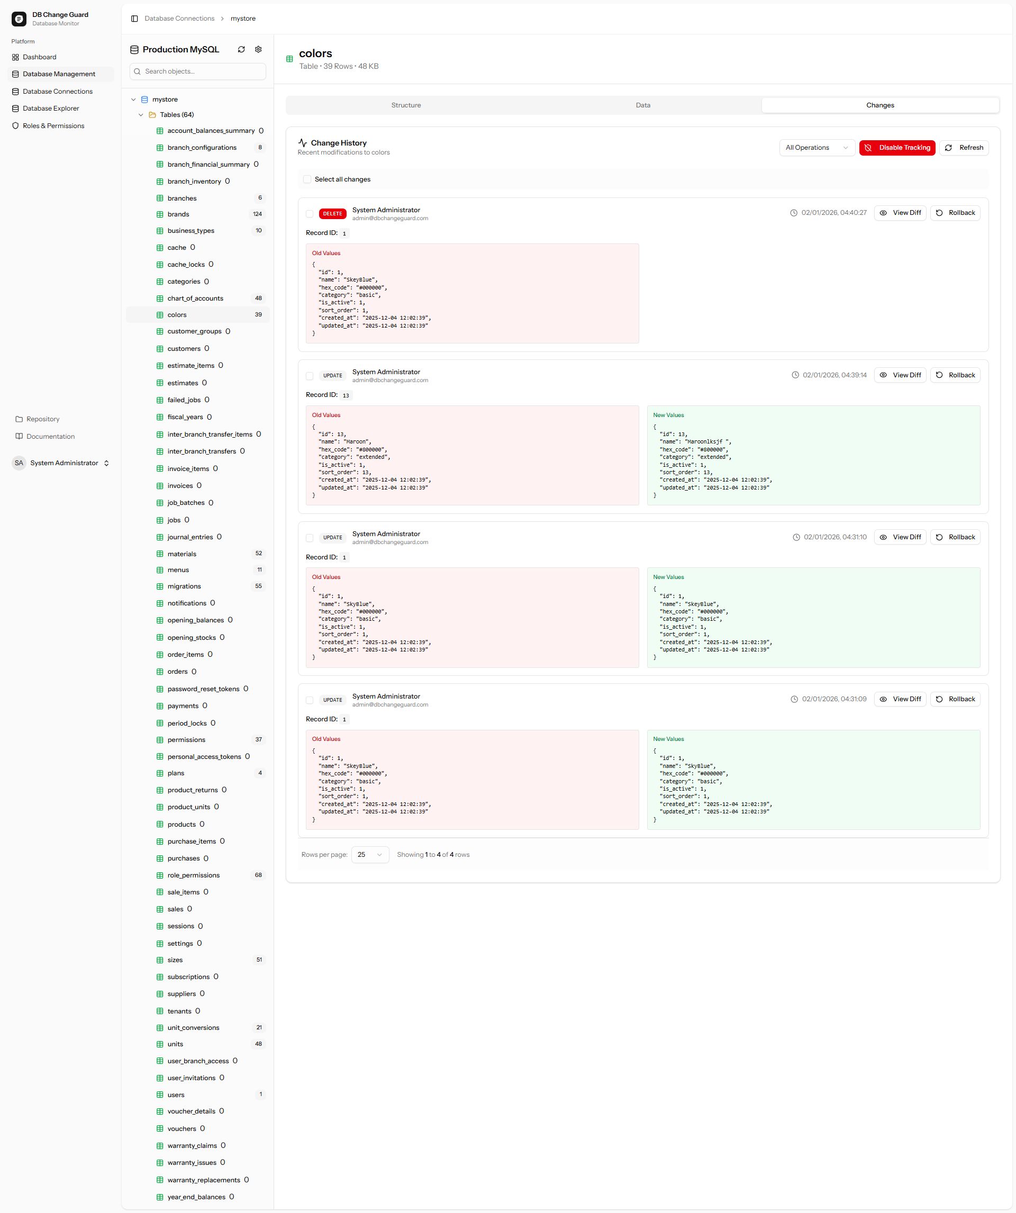Viewport: 1016px width, 1213px height.
Task: Click the refresh icon beside Production MySQL
Action: pyautogui.click(x=241, y=50)
